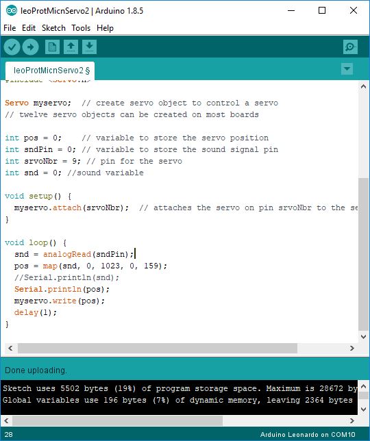Image resolution: width=370 pixels, height=441 pixels.
Task: Click the 'delay(1);' line
Action: [x=36, y=313]
